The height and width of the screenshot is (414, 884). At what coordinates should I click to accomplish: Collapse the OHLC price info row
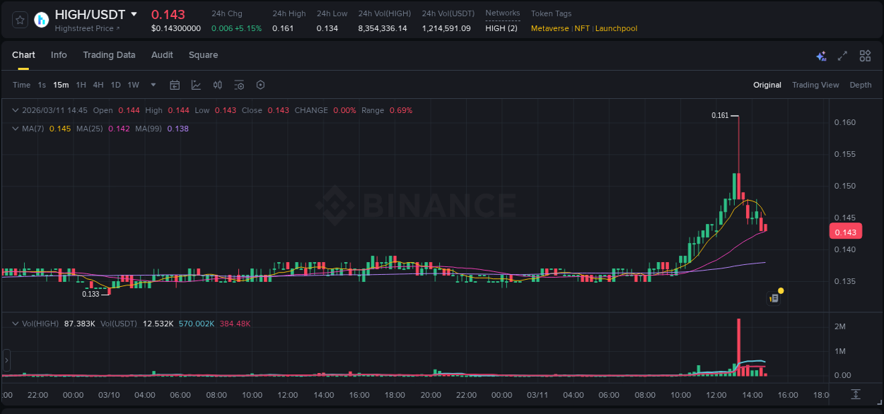click(x=15, y=110)
